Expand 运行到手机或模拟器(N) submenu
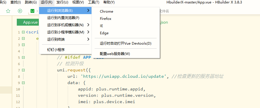Image resolution: width=260 pixels, height=108 pixels. pyautogui.click(x=65, y=25)
